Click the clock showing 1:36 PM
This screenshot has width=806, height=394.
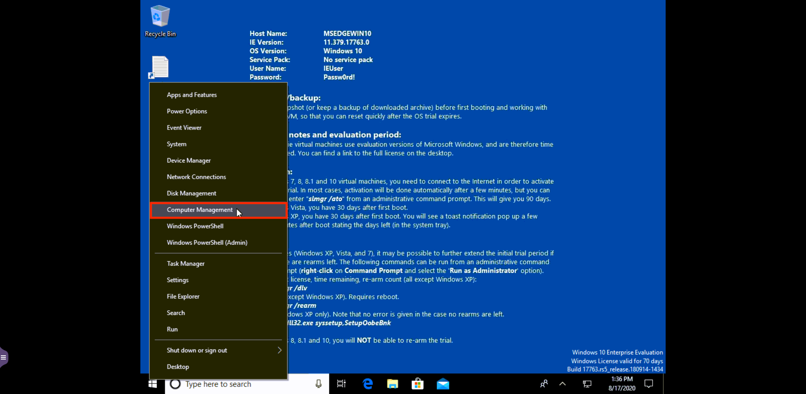tap(622, 383)
